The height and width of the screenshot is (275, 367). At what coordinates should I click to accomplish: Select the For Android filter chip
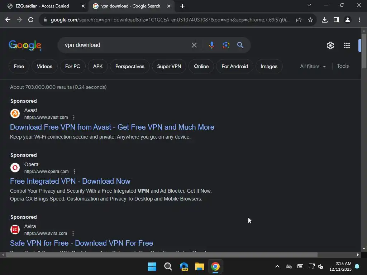tap(235, 66)
